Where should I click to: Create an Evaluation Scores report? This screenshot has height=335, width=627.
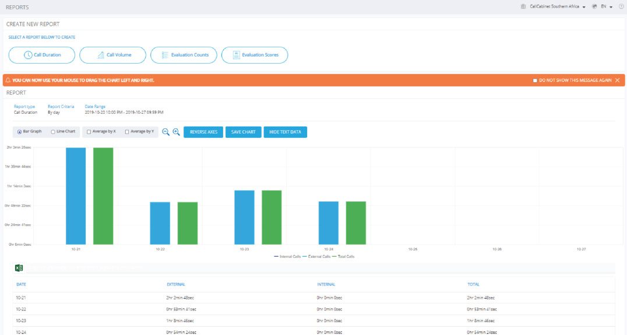(x=255, y=55)
